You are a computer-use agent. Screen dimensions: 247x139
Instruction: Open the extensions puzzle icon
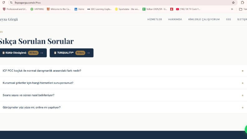pos(242,2)
